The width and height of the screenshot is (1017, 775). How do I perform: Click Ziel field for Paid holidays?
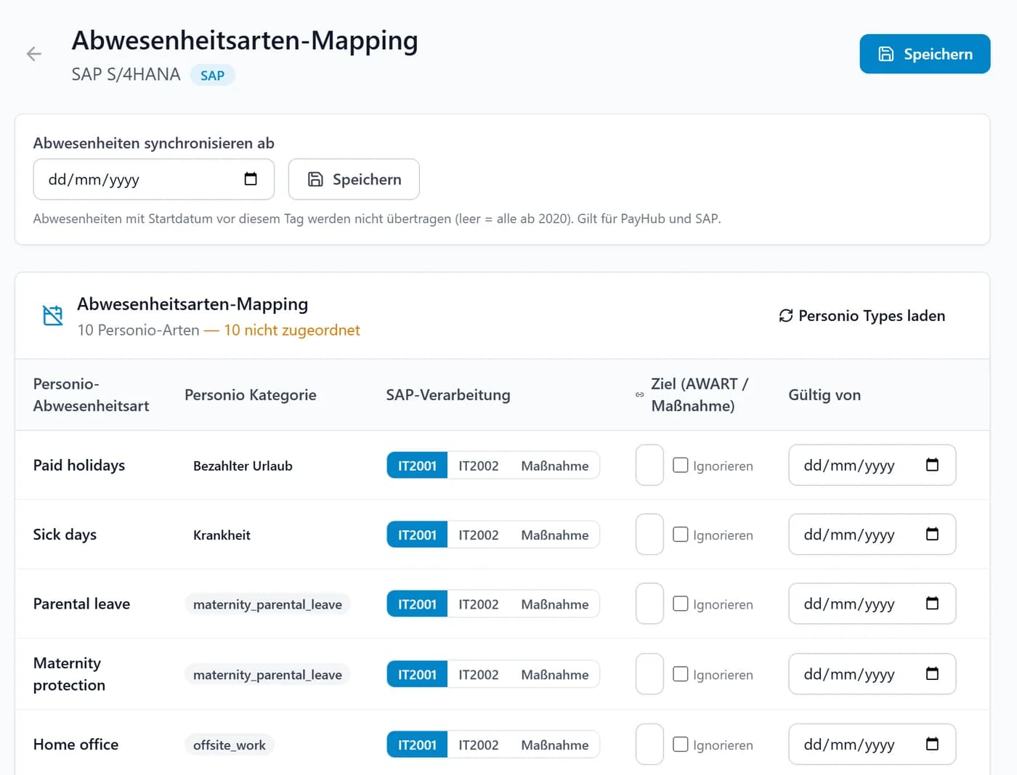click(649, 465)
